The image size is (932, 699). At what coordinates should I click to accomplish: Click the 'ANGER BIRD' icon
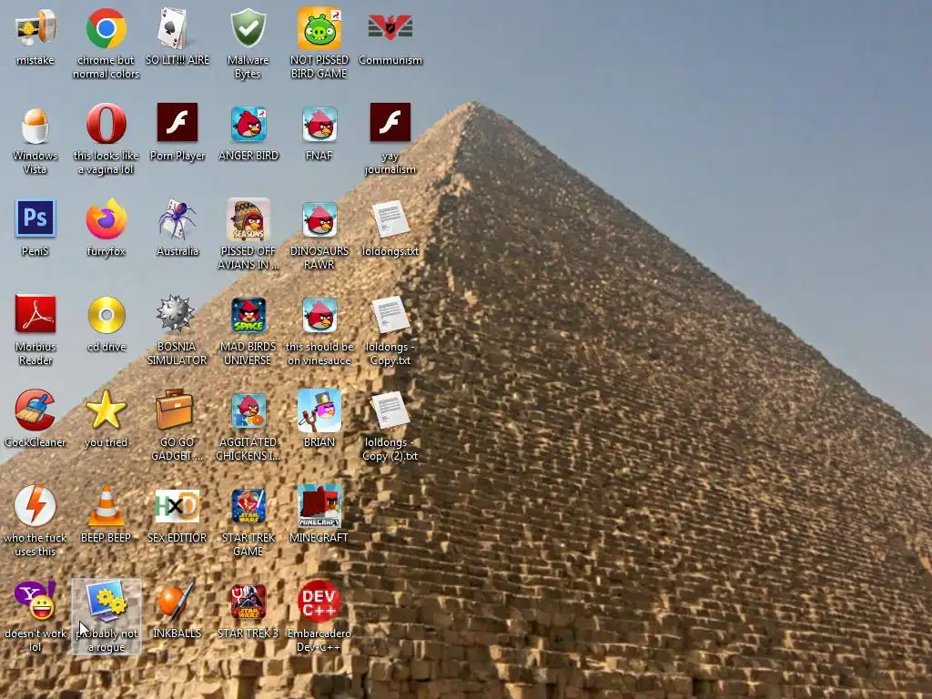[x=248, y=124]
